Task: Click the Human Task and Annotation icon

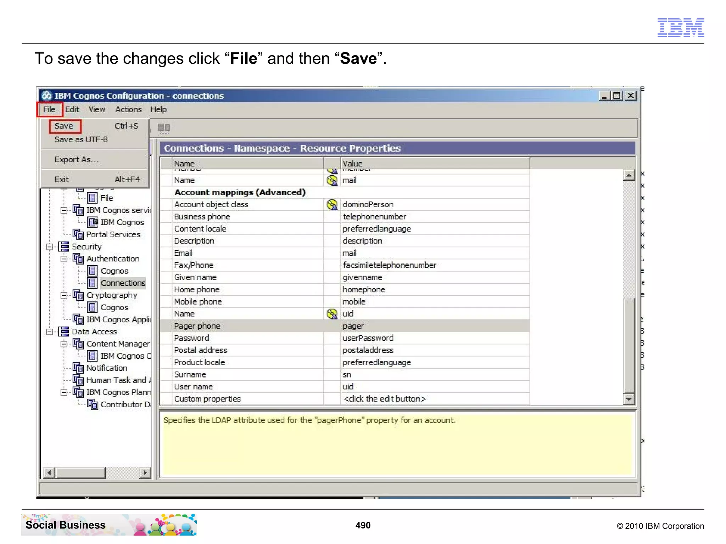Action: [78, 380]
